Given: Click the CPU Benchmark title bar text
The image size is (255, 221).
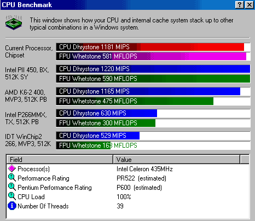Looking at the screenshot, I should point(27,5).
